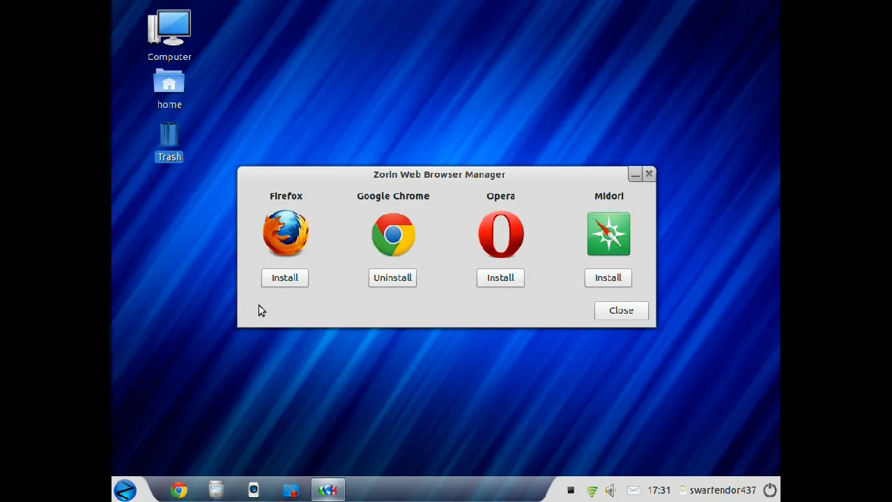Image resolution: width=892 pixels, height=502 pixels.
Task: Open the screen recorder taskbar icon
Action: pos(291,490)
